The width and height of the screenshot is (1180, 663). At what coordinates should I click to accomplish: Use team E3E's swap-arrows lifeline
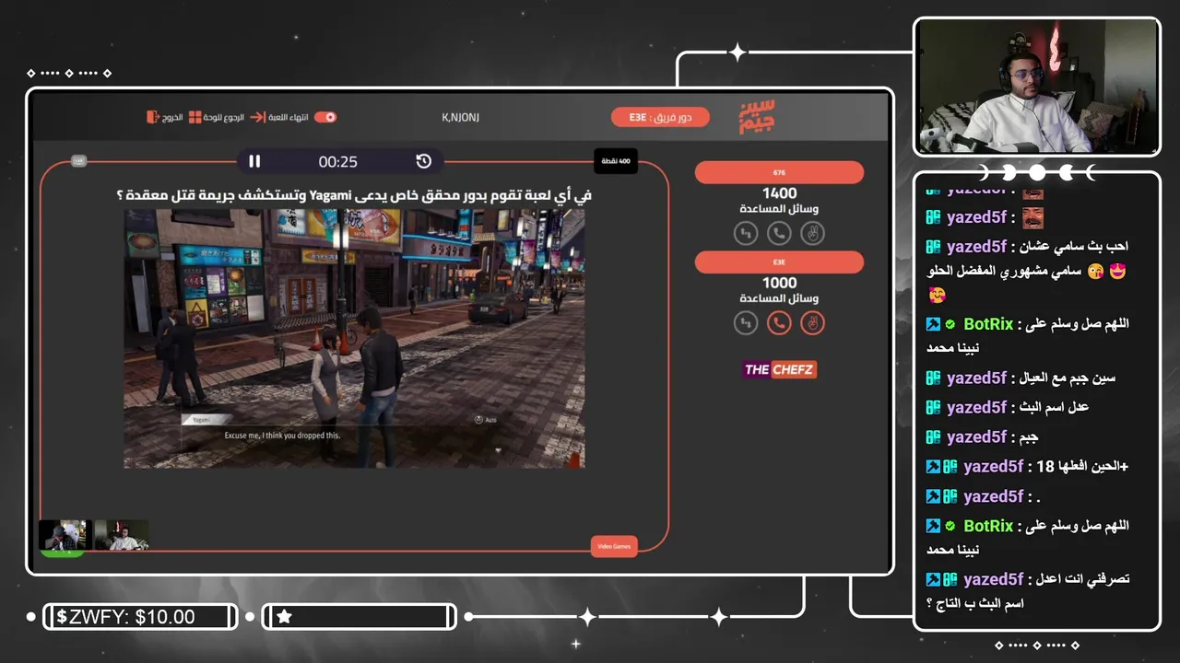tap(746, 322)
